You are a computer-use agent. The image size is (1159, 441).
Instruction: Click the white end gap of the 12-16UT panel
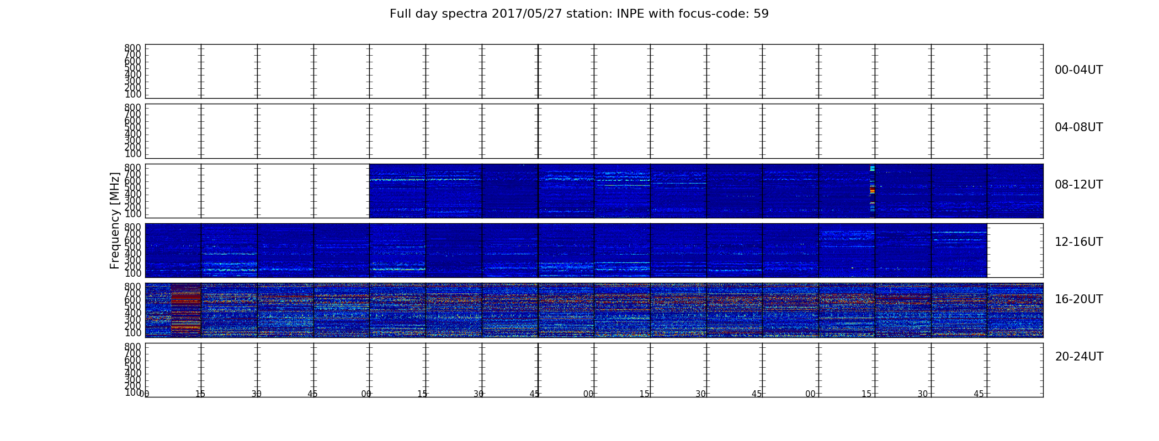pos(1015,250)
